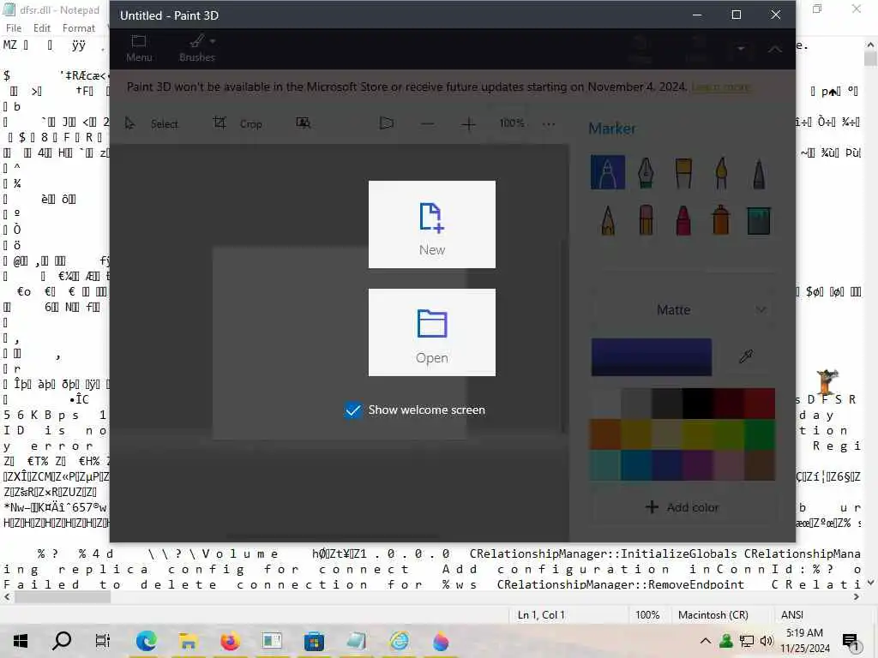
Task: Expand the Brushes tab dropdown arrow
Action: (x=213, y=41)
